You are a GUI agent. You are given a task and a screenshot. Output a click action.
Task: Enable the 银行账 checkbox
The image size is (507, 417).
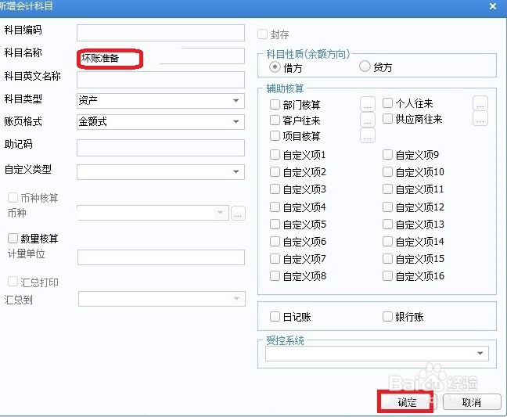coord(387,316)
